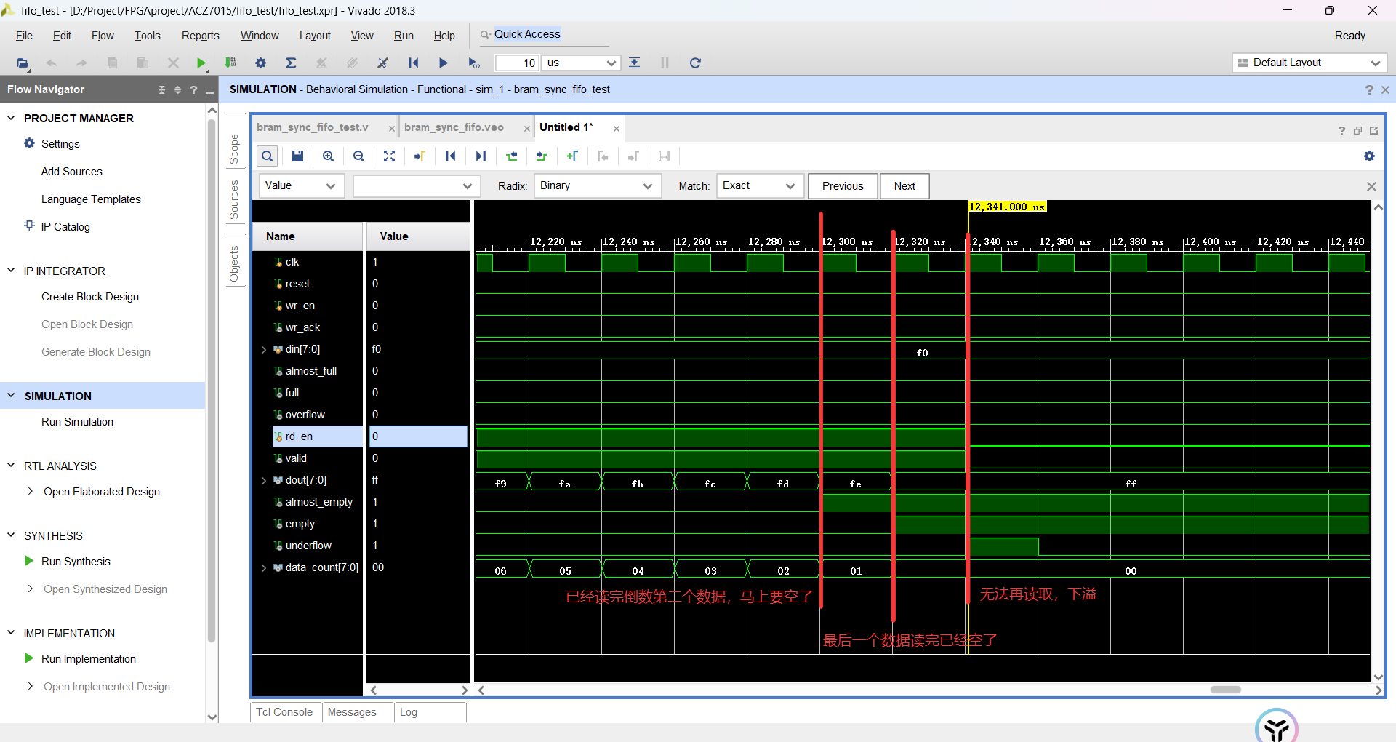This screenshot has height=742, width=1396.
Task: Collapse the IP INTEGRATOR section
Action: (x=11, y=271)
